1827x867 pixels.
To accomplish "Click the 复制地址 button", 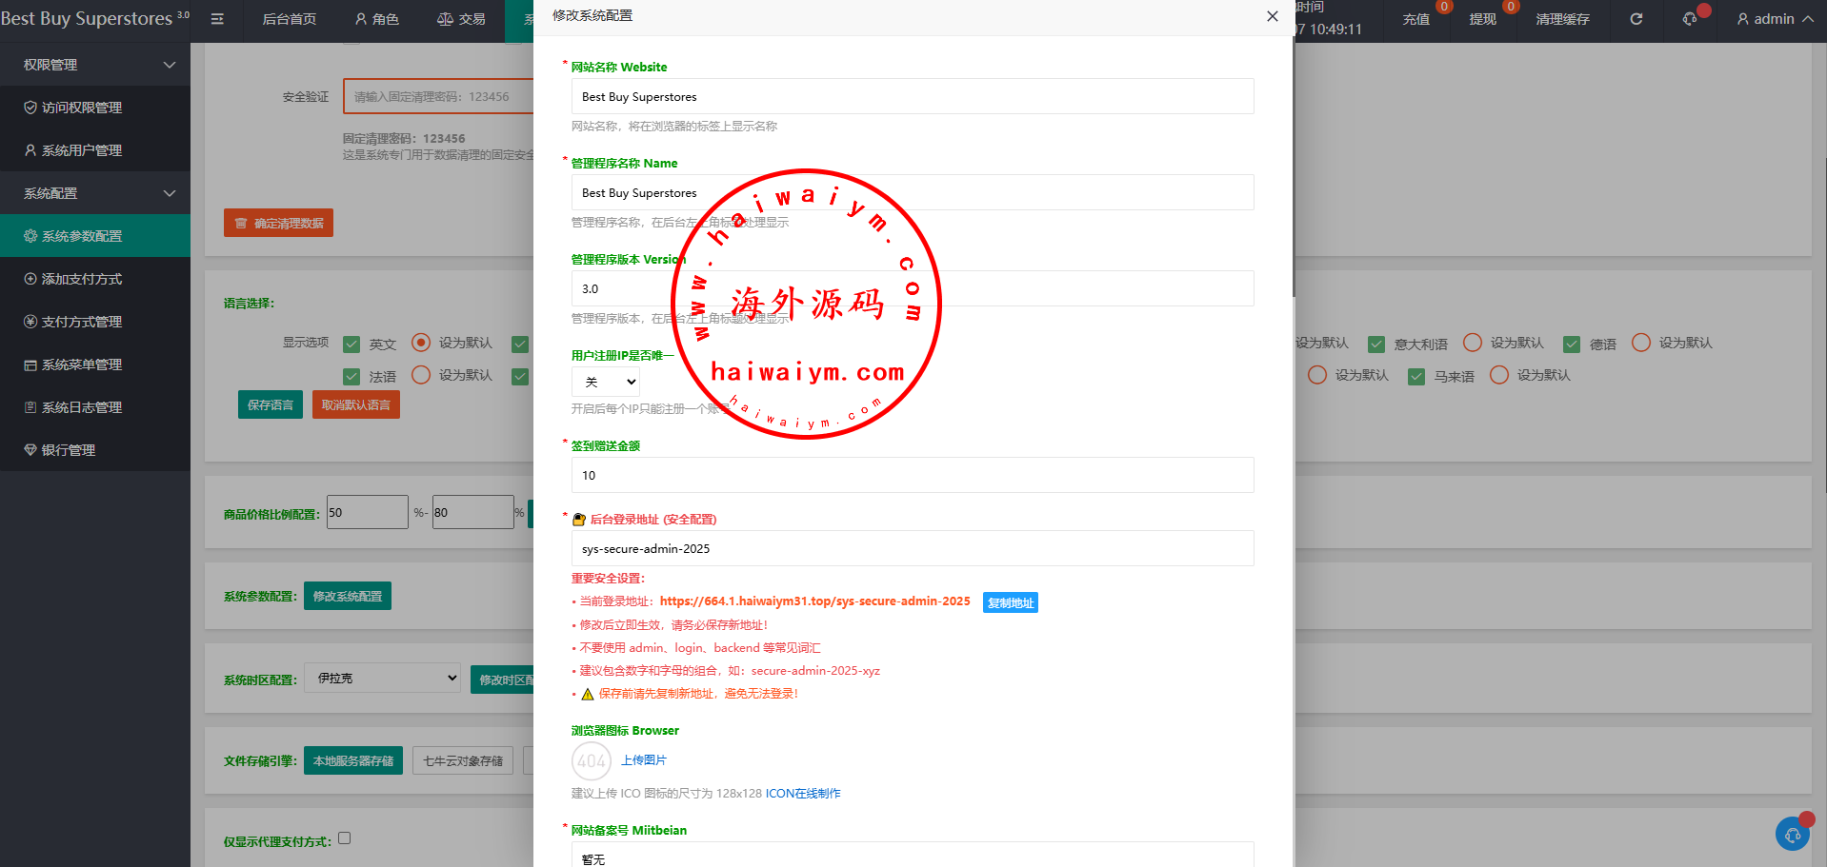I will pyautogui.click(x=1010, y=602).
